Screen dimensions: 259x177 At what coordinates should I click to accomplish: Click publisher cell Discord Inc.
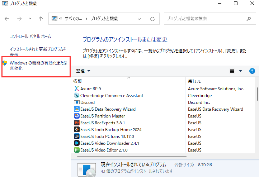(x=199, y=102)
